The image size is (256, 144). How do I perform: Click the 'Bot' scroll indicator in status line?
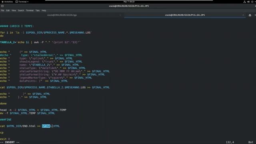[x=251, y=142]
